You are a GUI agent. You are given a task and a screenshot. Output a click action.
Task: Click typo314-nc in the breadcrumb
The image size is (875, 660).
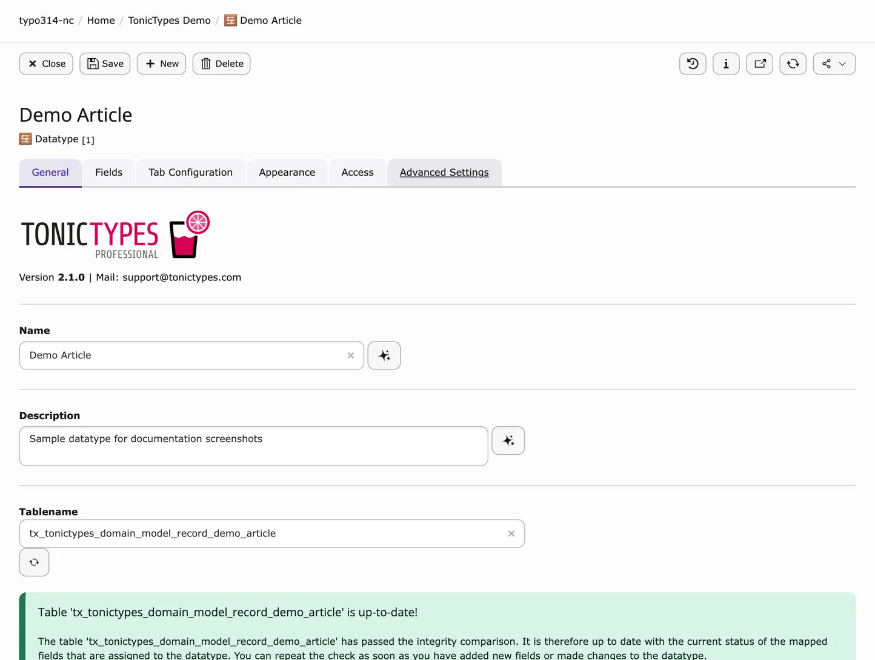pyautogui.click(x=47, y=21)
